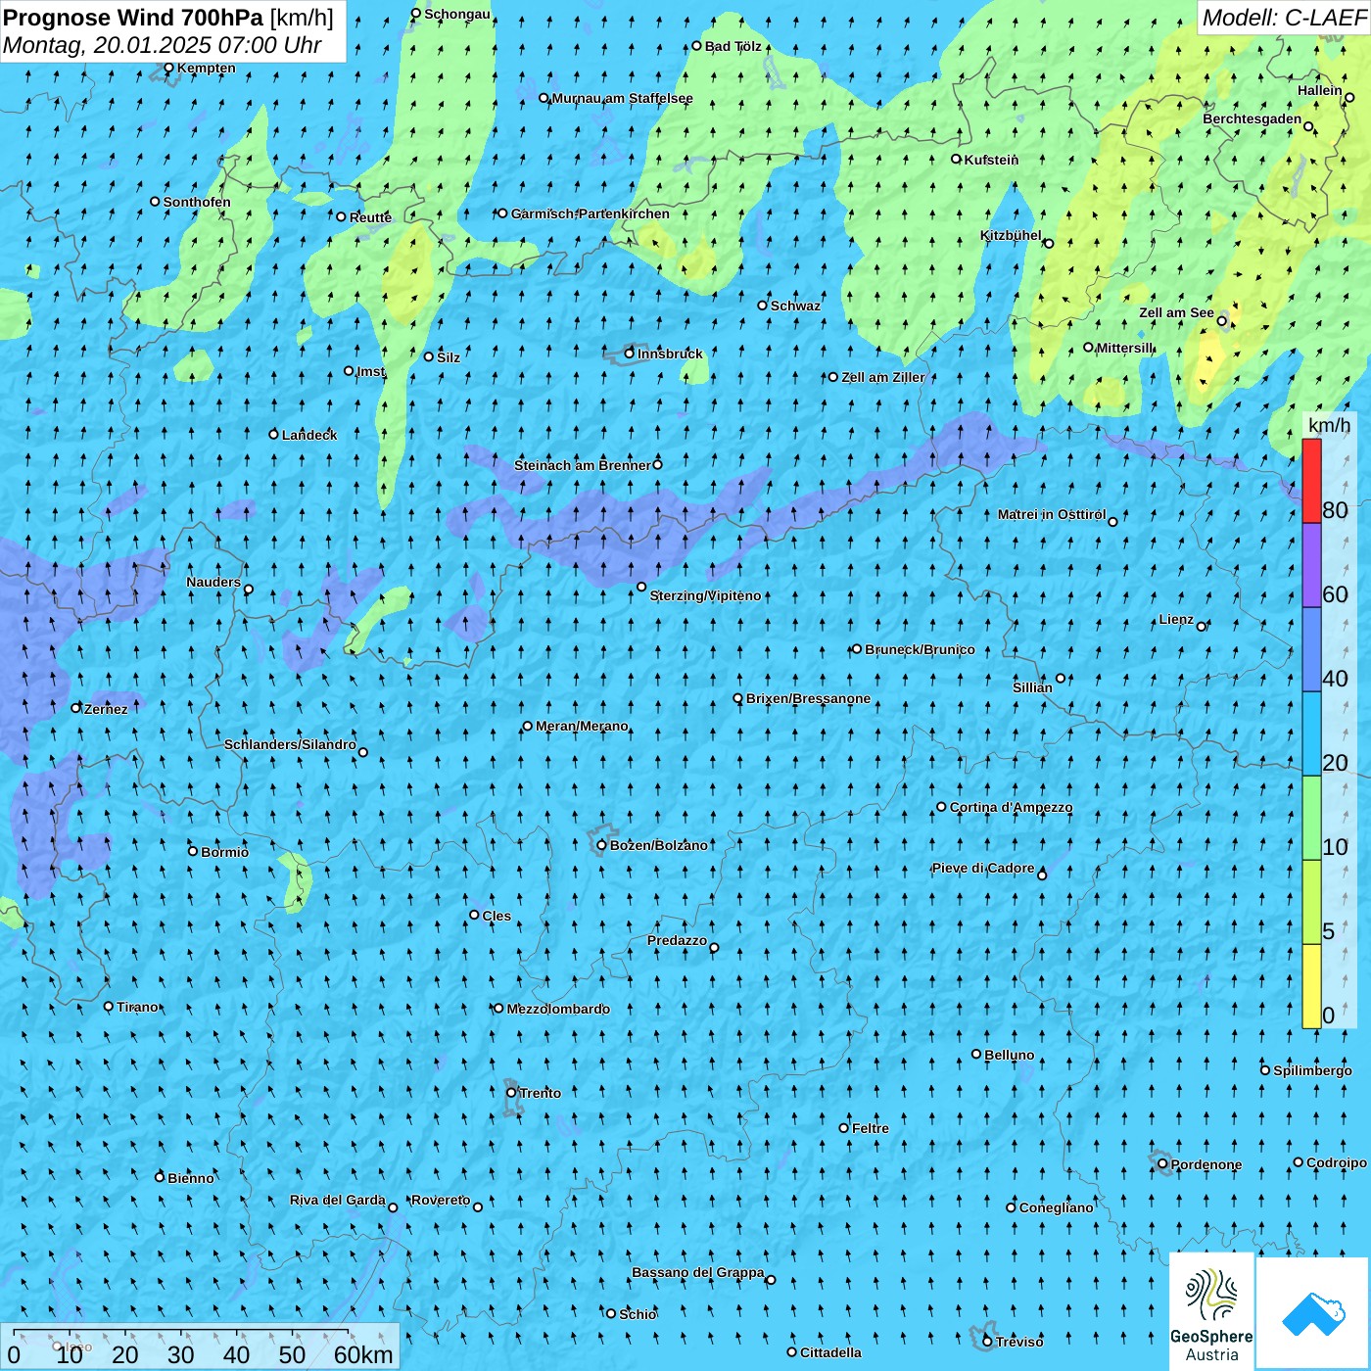The width and height of the screenshot is (1371, 1371).
Task: Click the Schwaz city label
Action: tap(795, 306)
